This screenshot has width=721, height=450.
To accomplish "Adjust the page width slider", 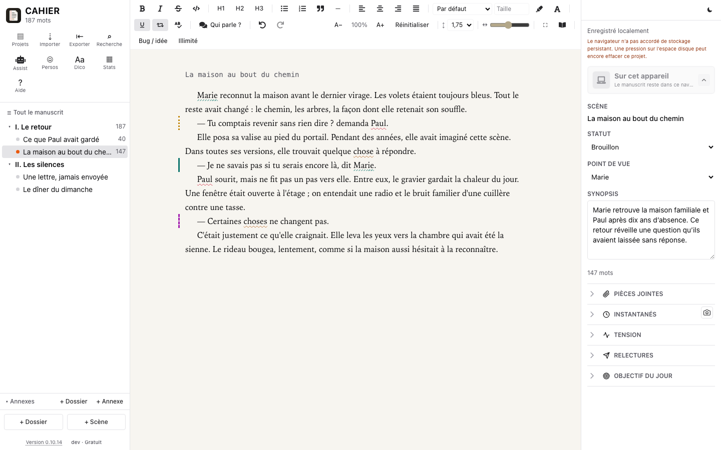I will [510, 25].
